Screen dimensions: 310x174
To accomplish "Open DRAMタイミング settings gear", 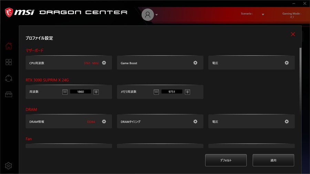I will coord(195,121).
